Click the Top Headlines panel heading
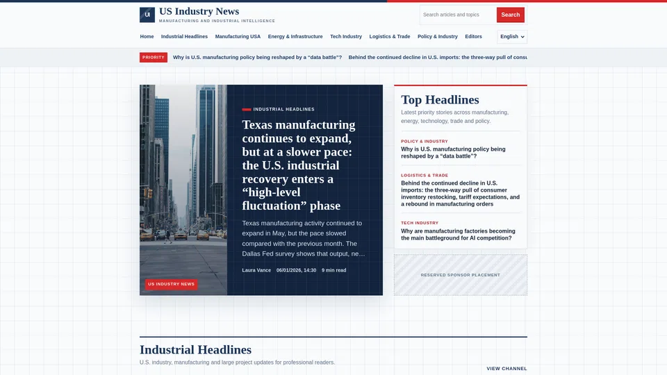The height and width of the screenshot is (375, 667). click(x=440, y=100)
